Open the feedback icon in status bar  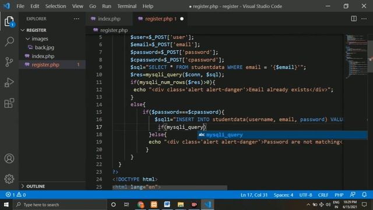353,194
